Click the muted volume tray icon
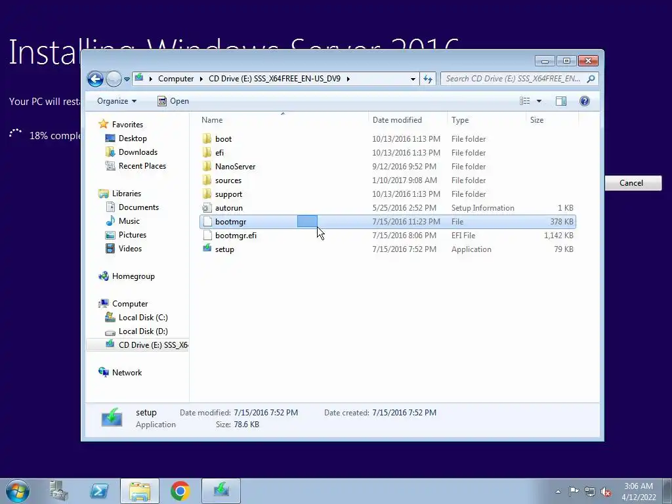Screen dimensions: 672x504 pos(606,492)
